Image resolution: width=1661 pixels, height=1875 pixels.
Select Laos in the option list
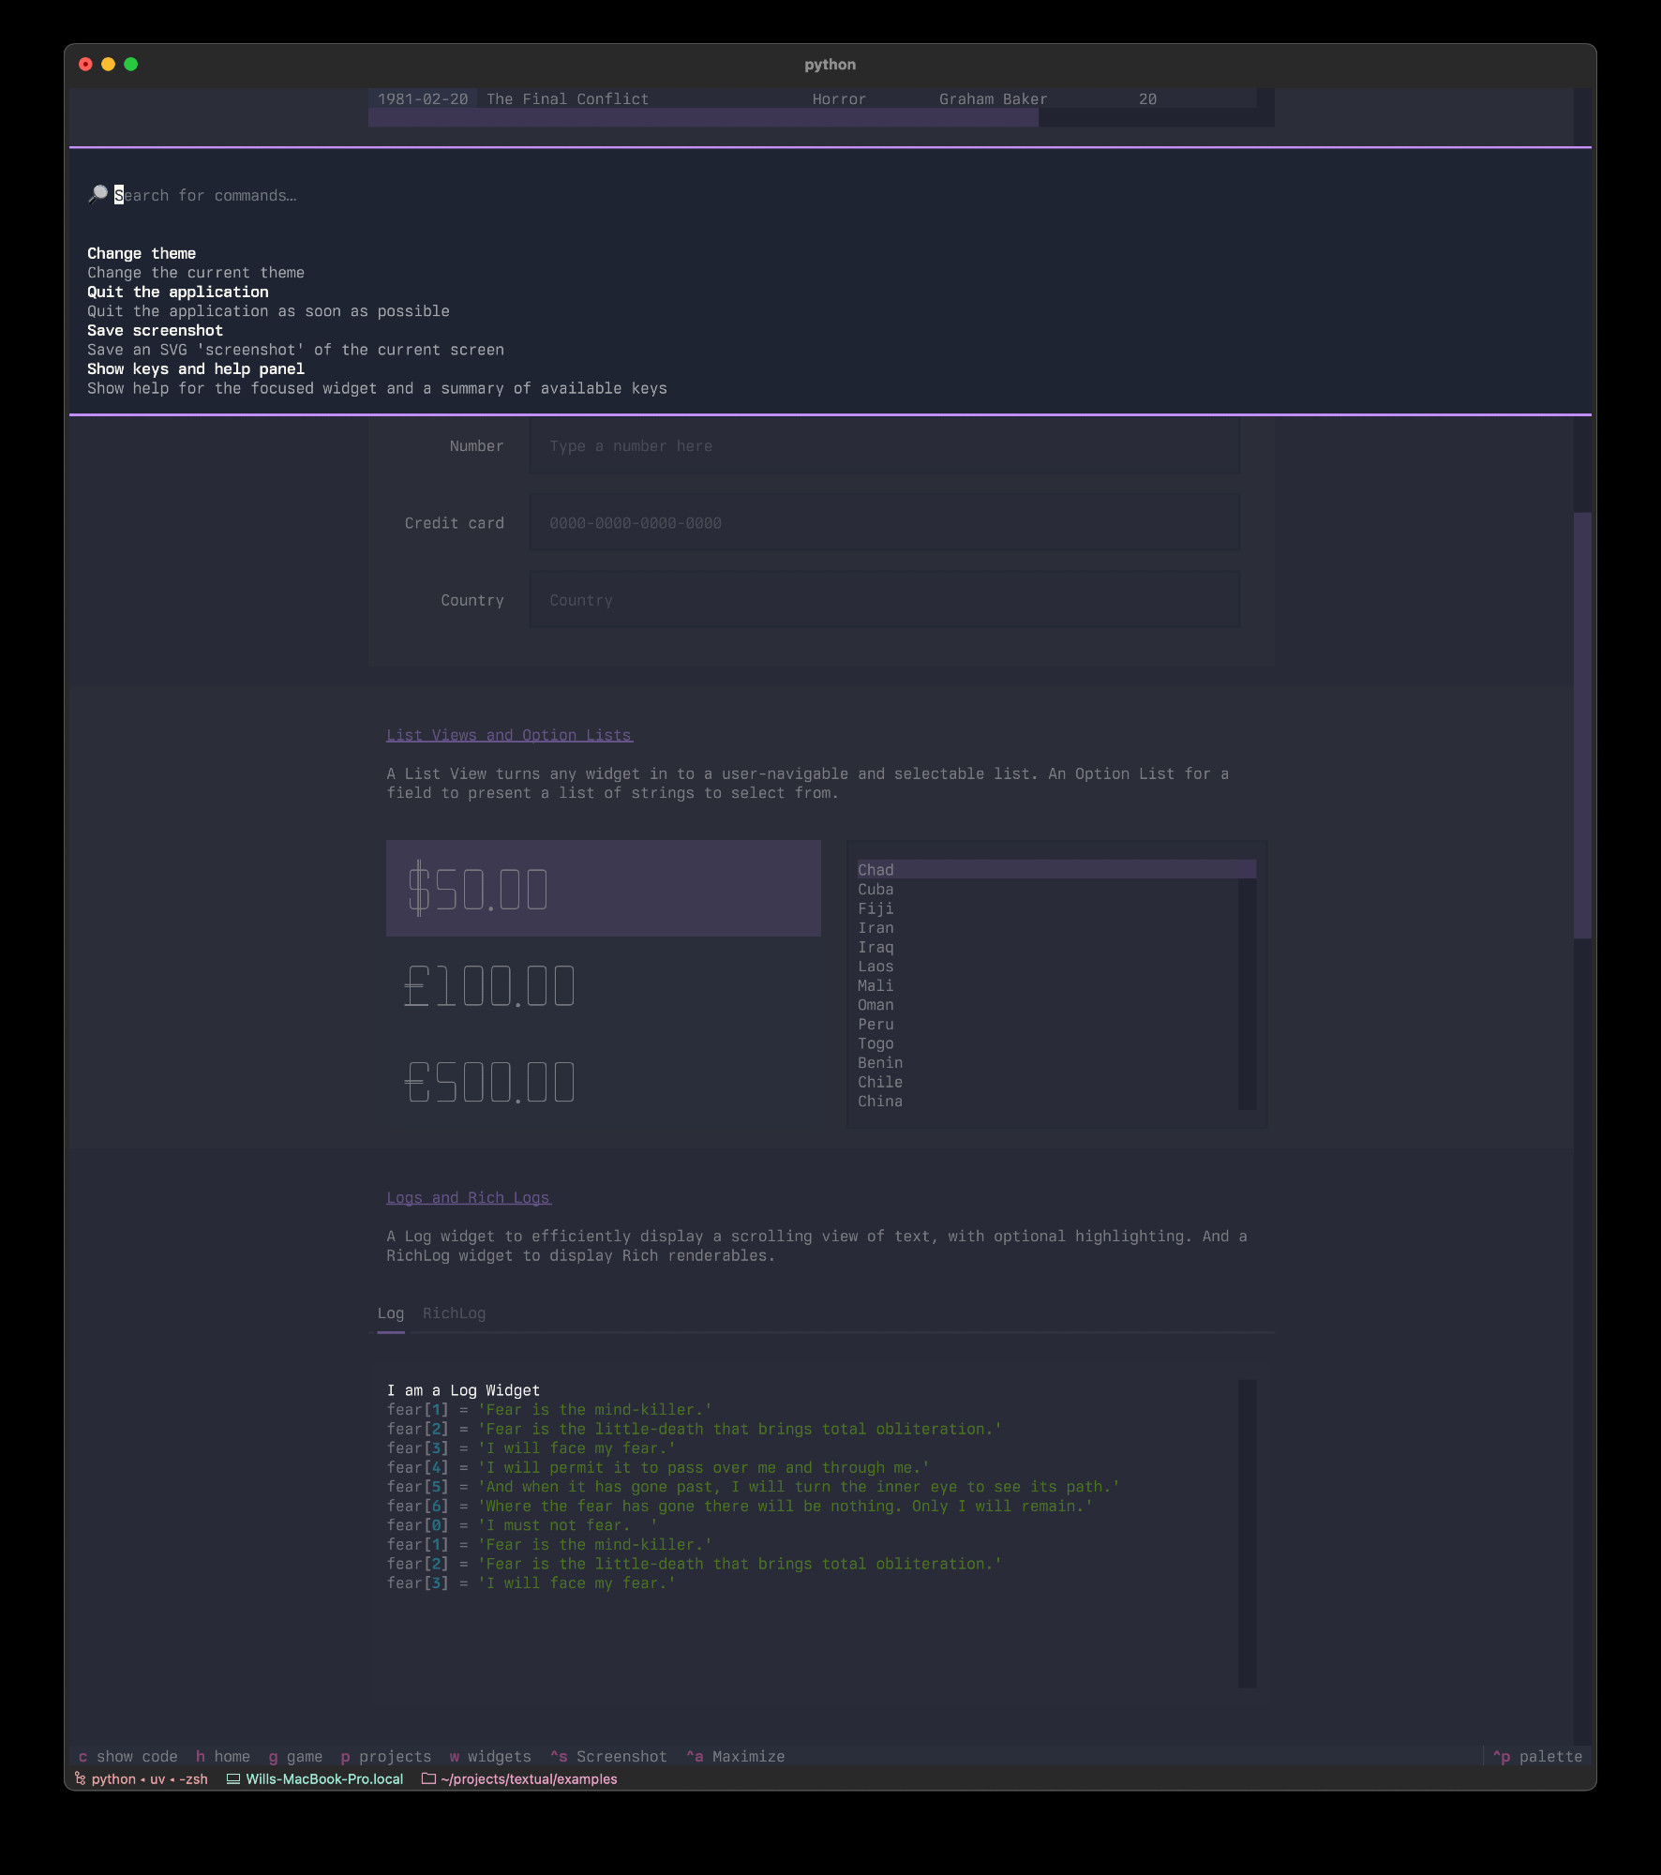click(1048, 966)
